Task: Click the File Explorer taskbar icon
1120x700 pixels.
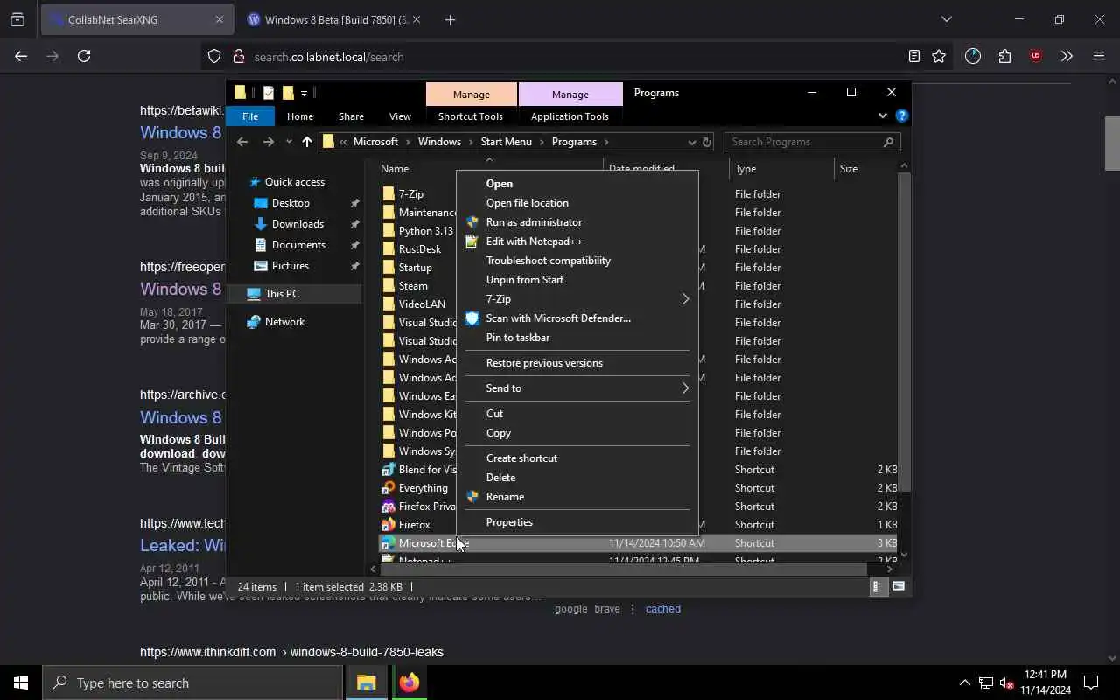Action: pos(366,682)
